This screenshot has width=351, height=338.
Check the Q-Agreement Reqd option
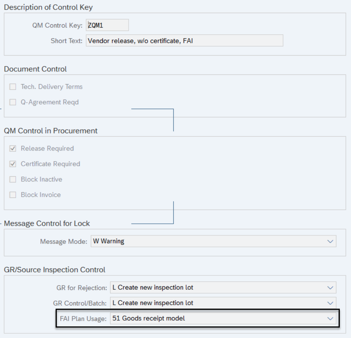[x=12, y=102]
